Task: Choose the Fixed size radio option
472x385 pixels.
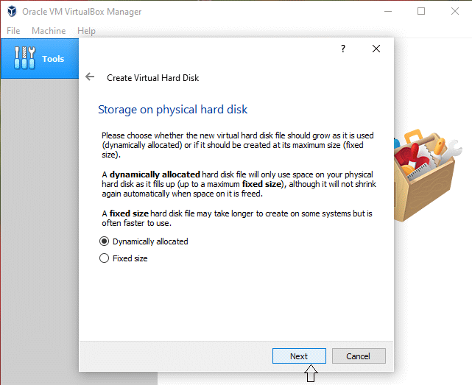Action: 105,258
